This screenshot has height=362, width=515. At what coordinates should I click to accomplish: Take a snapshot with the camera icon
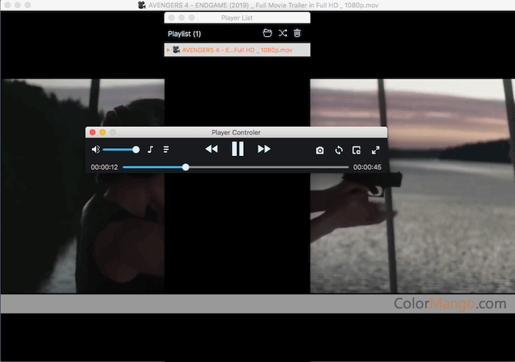coord(319,150)
